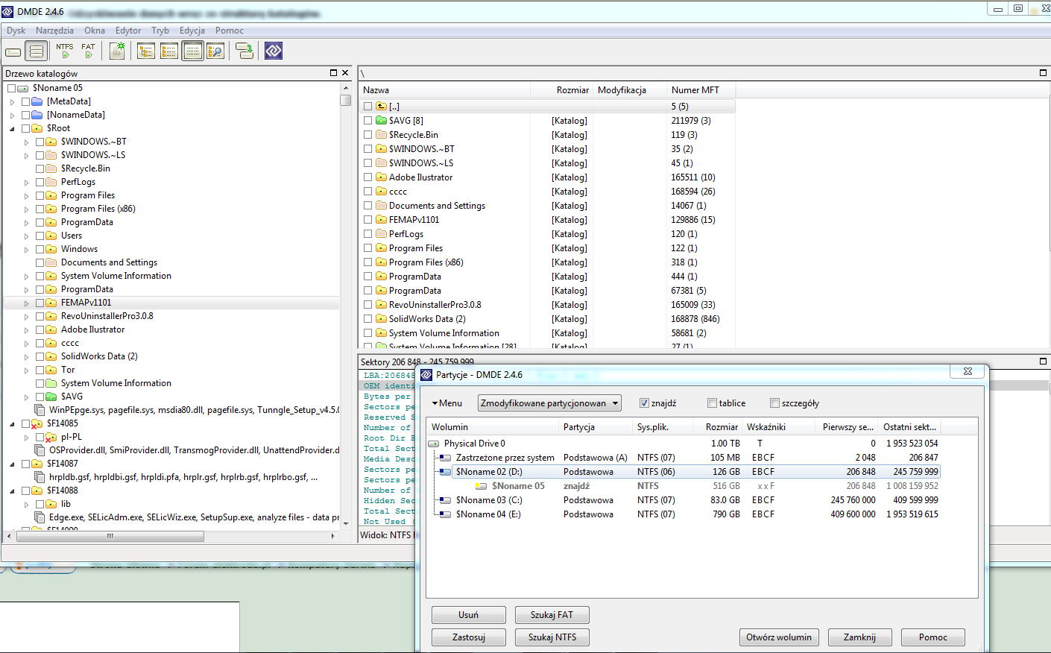Click the sector grid toolbar icon with green star
Viewport: 1051px width, 653px height.
pyautogui.click(x=118, y=51)
